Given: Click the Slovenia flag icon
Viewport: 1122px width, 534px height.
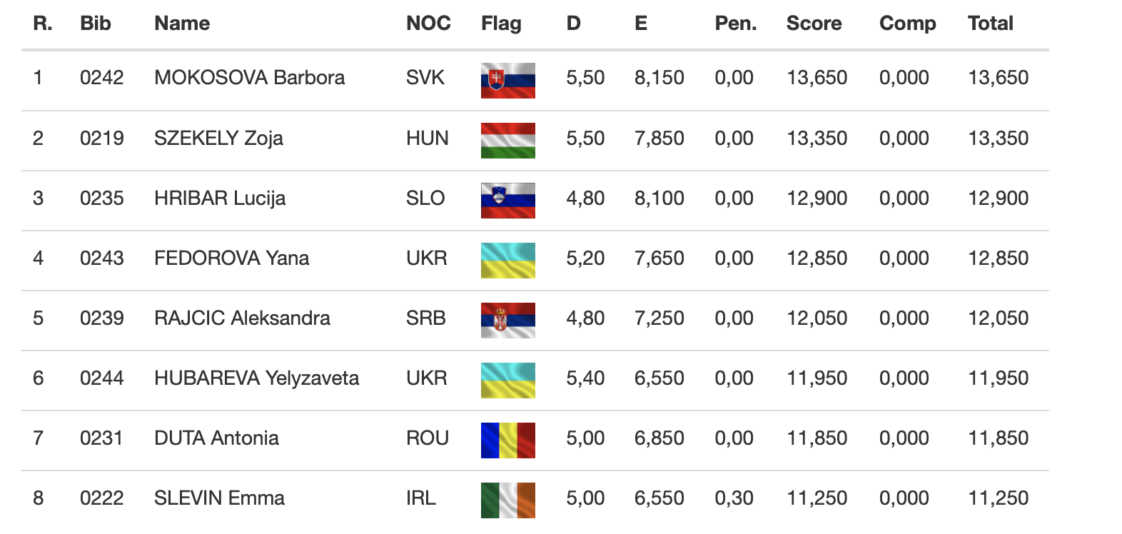Looking at the screenshot, I should [x=507, y=200].
